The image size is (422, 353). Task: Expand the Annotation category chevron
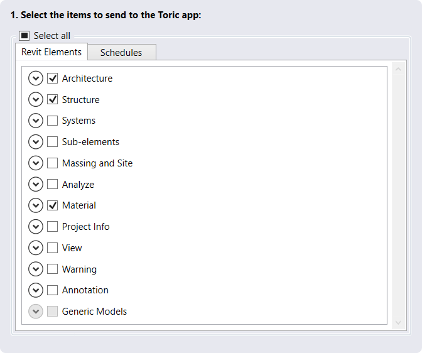tap(36, 290)
